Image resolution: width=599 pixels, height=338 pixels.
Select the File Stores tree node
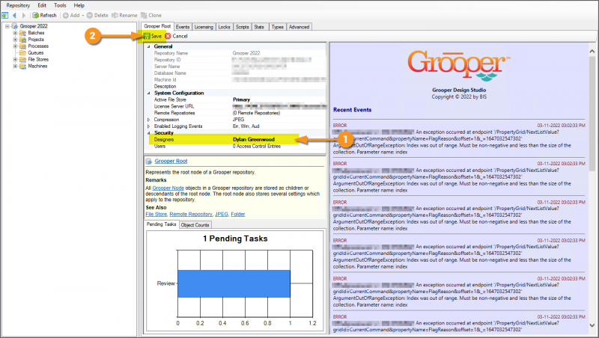[38, 59]
